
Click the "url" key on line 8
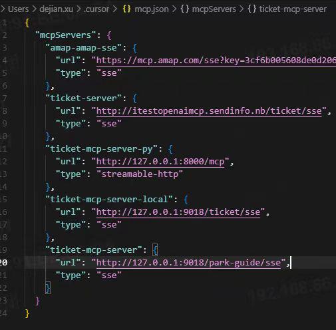click(68, 111)
